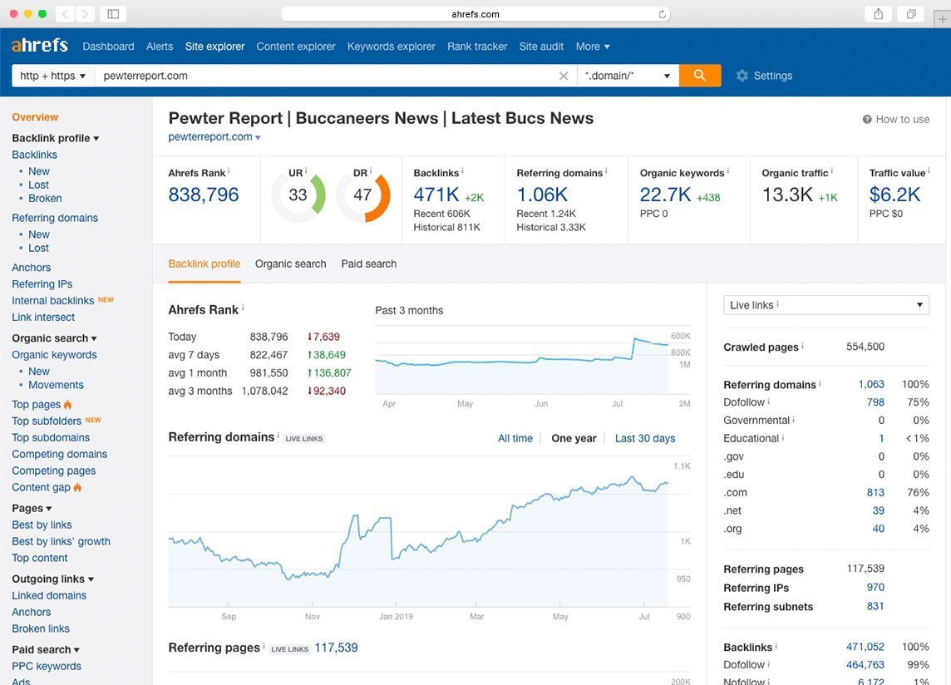The height and width of the screenshot is (685, 951).
Task: Open the *.domain/* mode dropdown
Action: click(628, 76)
